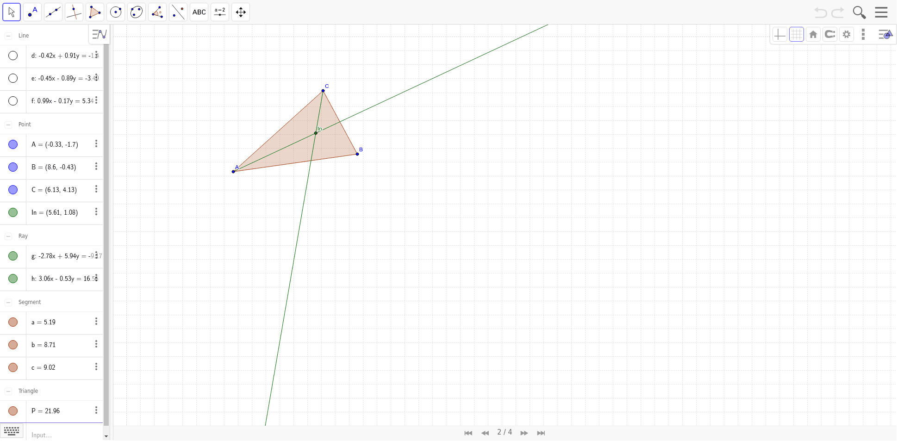Open options menu for point In

click(x=96, y=211)
